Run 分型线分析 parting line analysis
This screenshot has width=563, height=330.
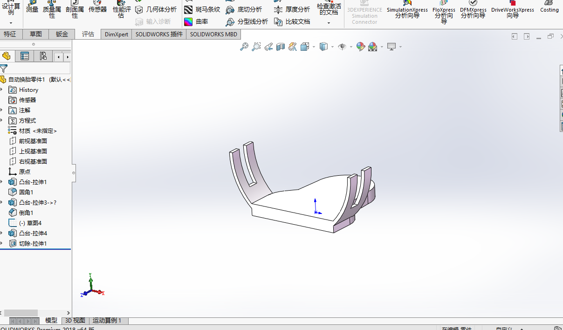(x=247, y=21)
